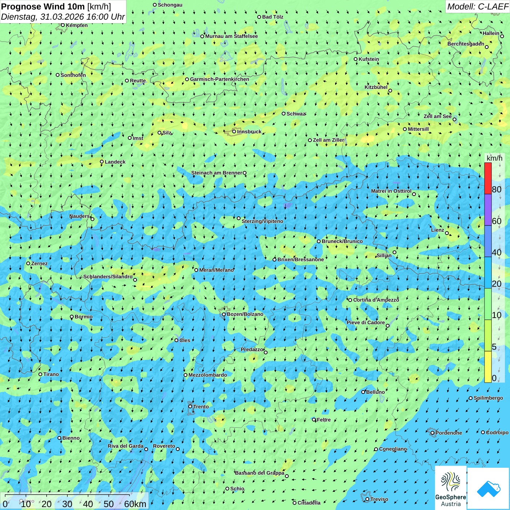
Task: Click the purple 60 km/h legend band
Action: [x=488, y=210]
